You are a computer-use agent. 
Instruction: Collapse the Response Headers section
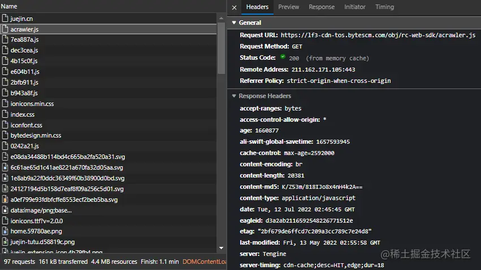[x=234, y=96]
